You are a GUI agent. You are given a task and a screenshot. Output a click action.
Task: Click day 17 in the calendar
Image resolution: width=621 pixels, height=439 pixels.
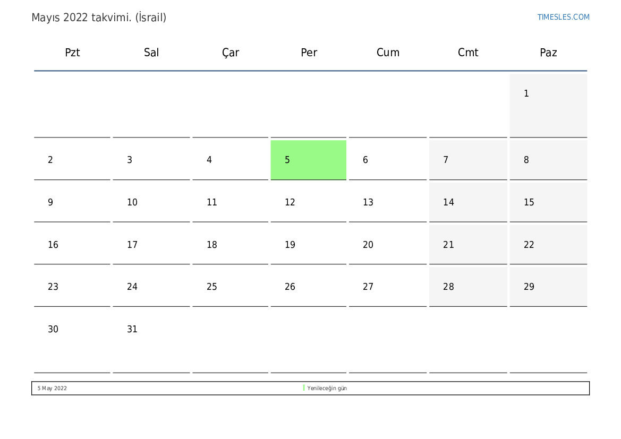tap(151, 245)
